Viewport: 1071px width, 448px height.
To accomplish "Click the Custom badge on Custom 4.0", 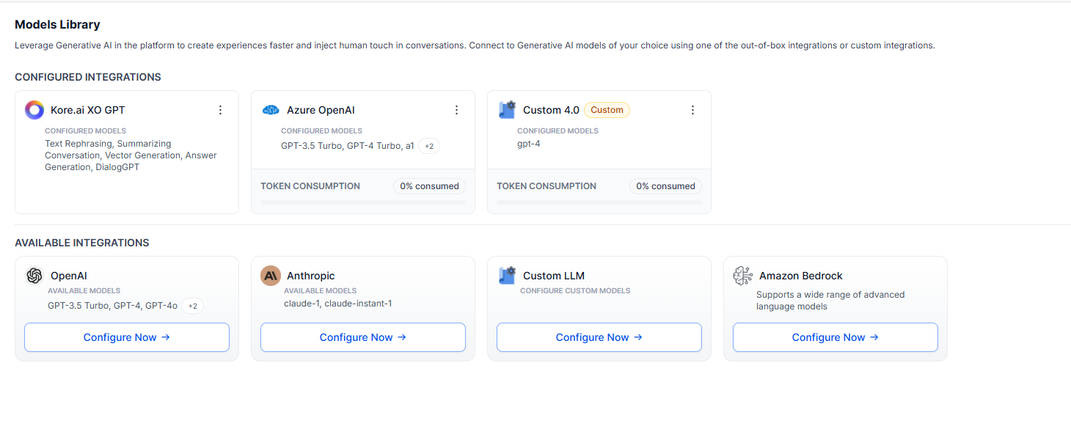I will coord(607,109).
